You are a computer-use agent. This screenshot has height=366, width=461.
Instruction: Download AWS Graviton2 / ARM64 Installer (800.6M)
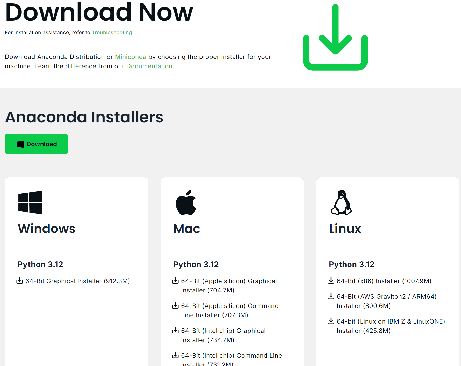[x=387, y=301]
